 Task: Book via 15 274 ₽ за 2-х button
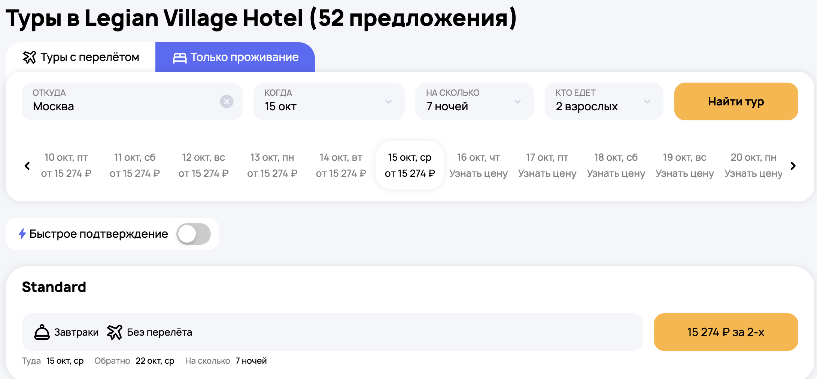(x=726, y=332)
